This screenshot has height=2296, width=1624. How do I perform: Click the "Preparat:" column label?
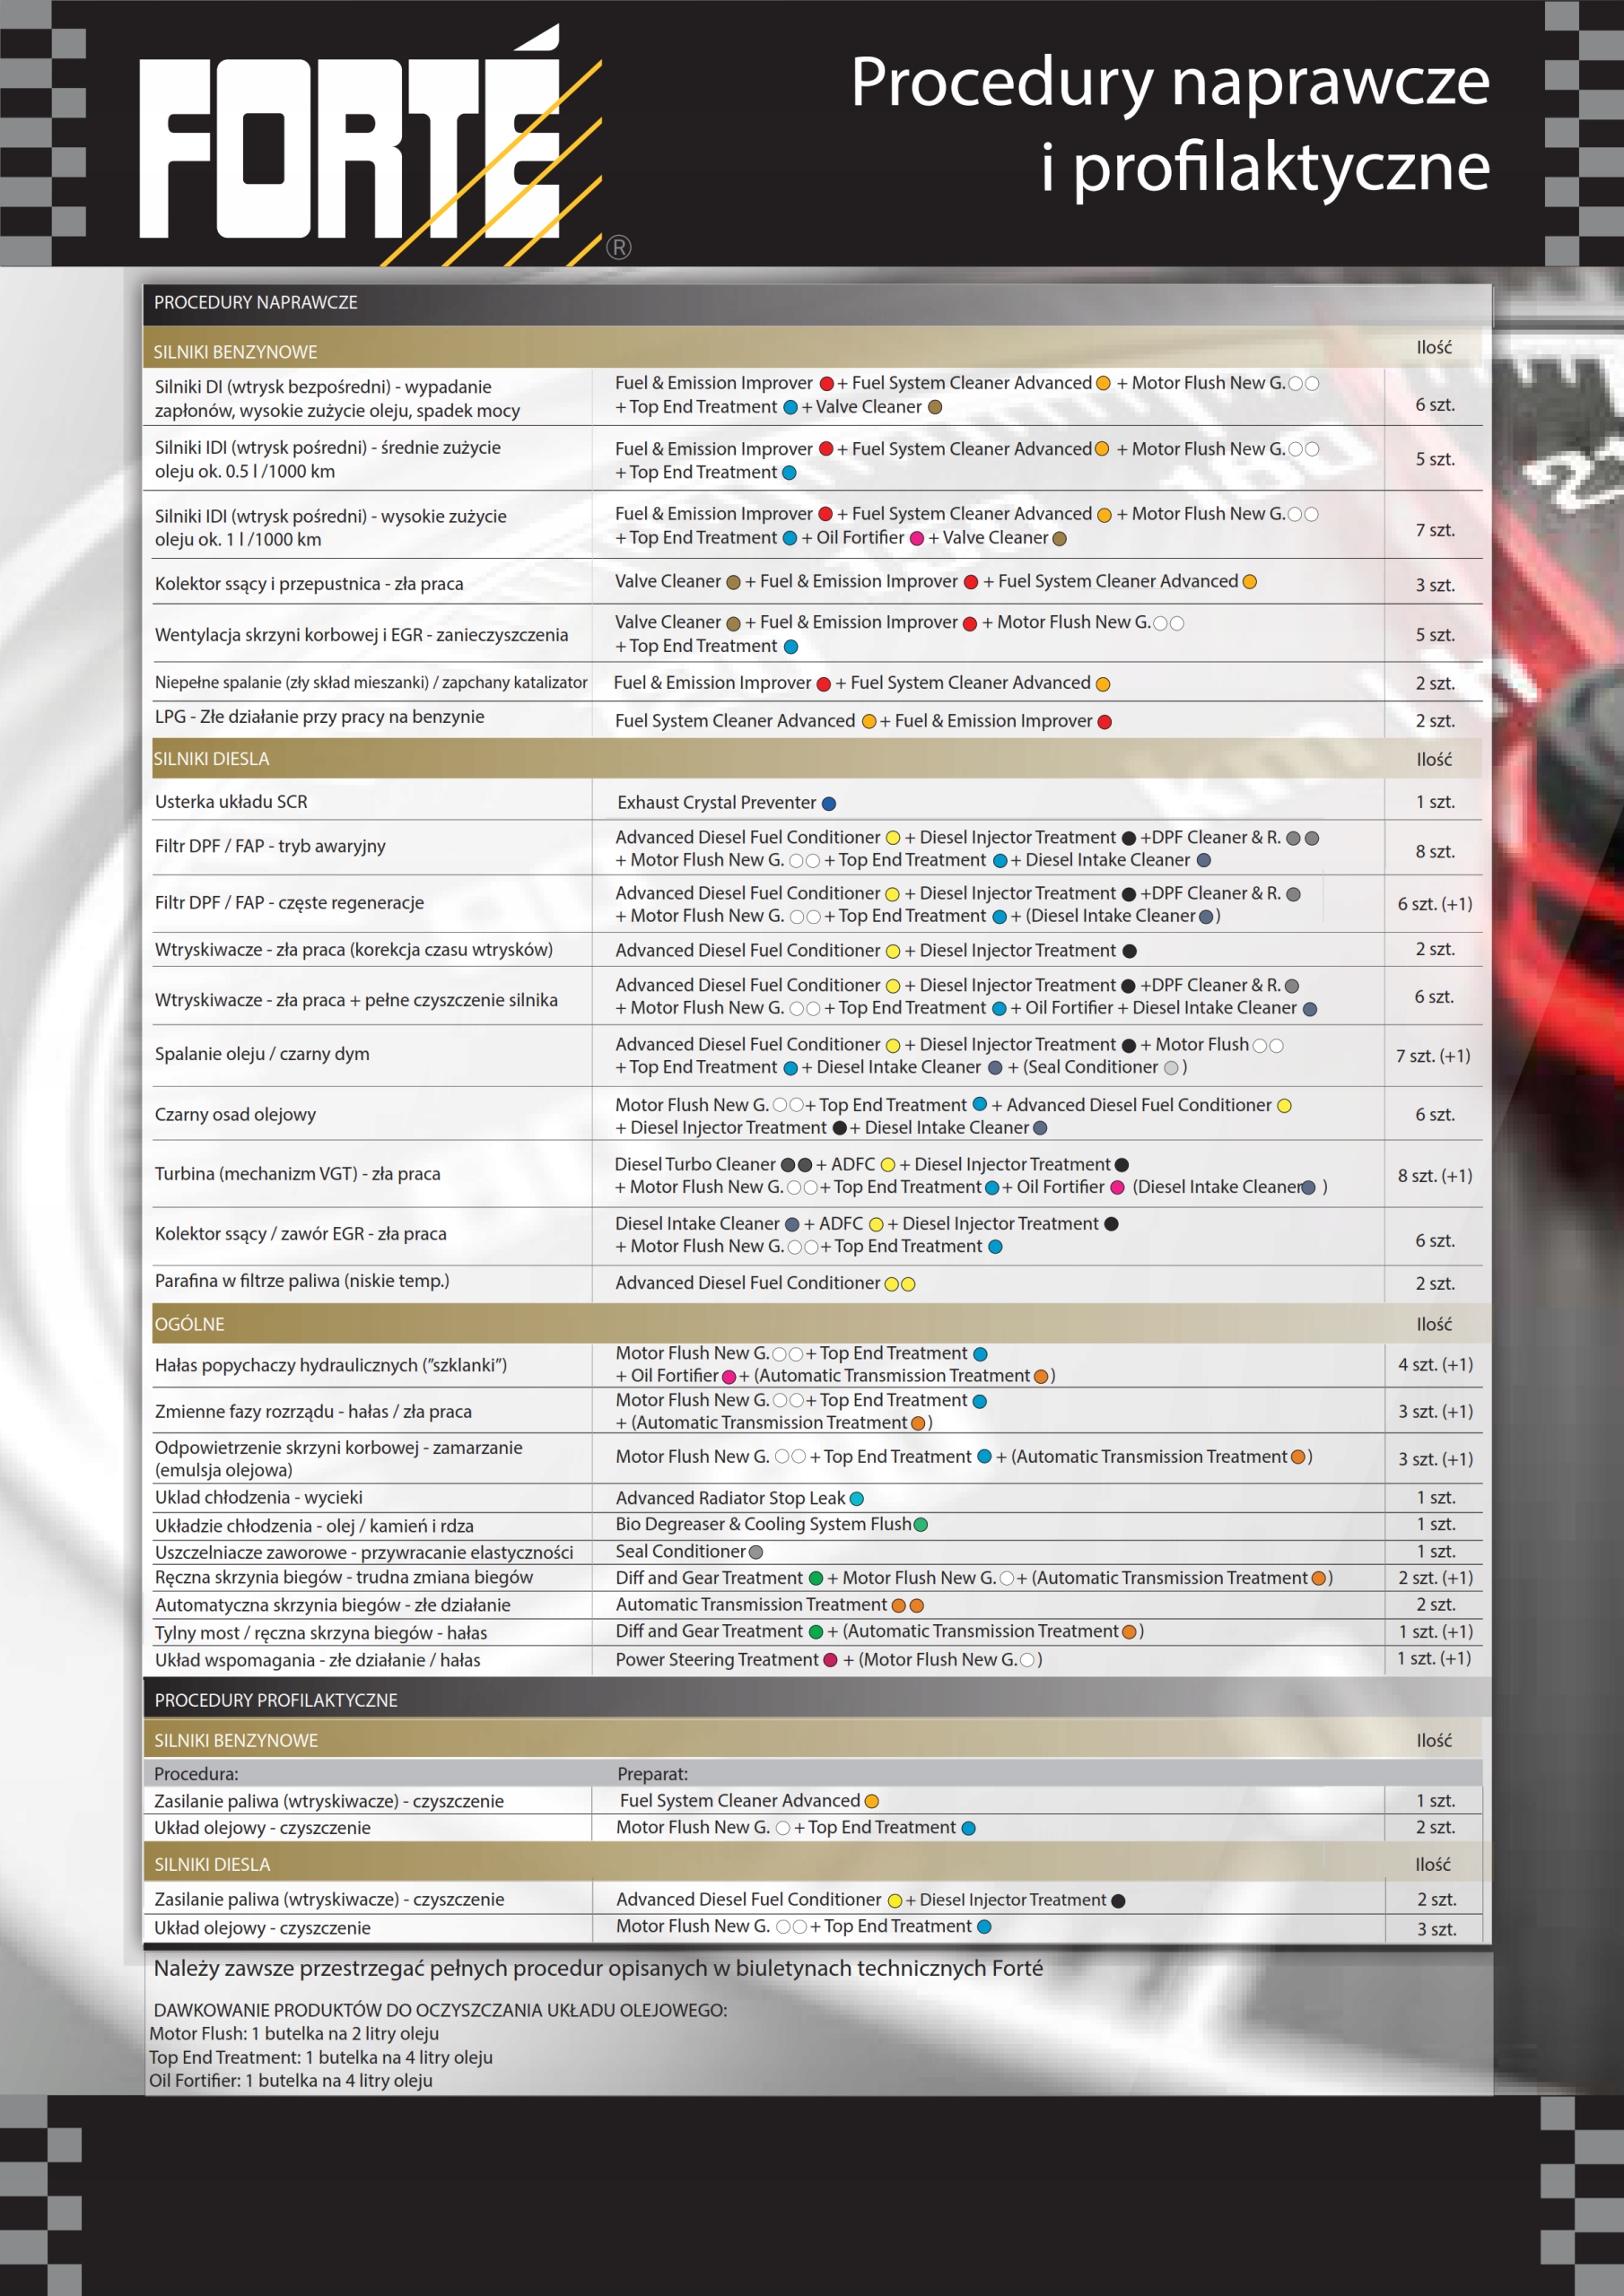click(x=652, y=1774)
